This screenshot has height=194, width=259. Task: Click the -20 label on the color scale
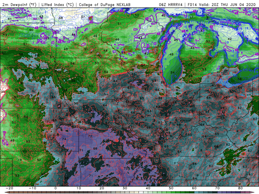tap(9, 188)
